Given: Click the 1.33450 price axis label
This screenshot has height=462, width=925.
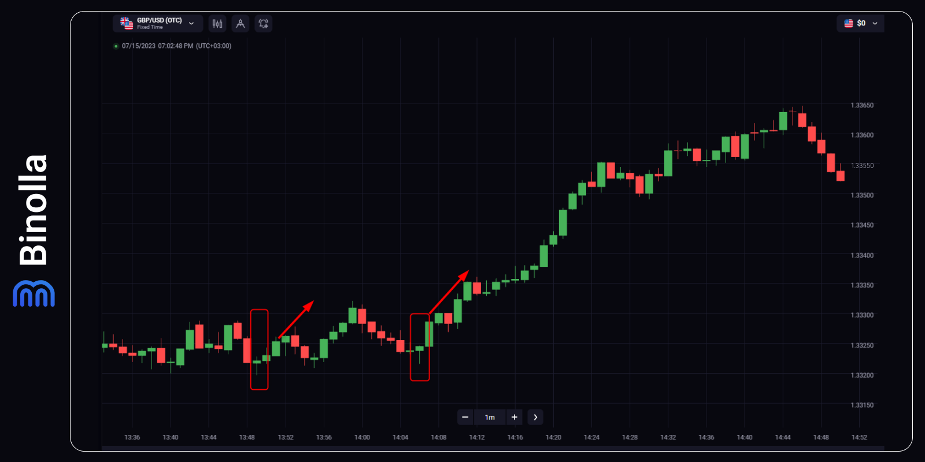Looking at the screenshot, I should click(x=862, y=225).
